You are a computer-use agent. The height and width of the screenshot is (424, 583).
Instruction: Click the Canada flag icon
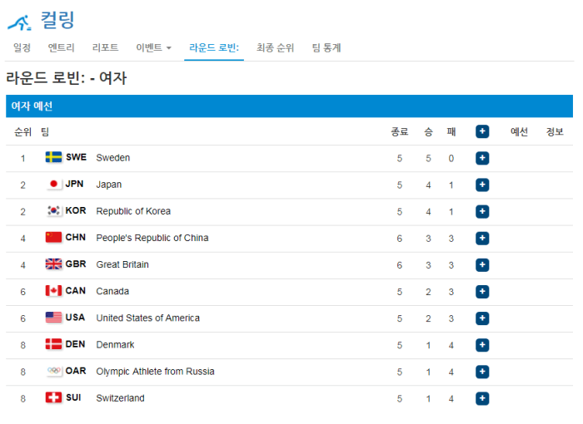tap(54, 291)
